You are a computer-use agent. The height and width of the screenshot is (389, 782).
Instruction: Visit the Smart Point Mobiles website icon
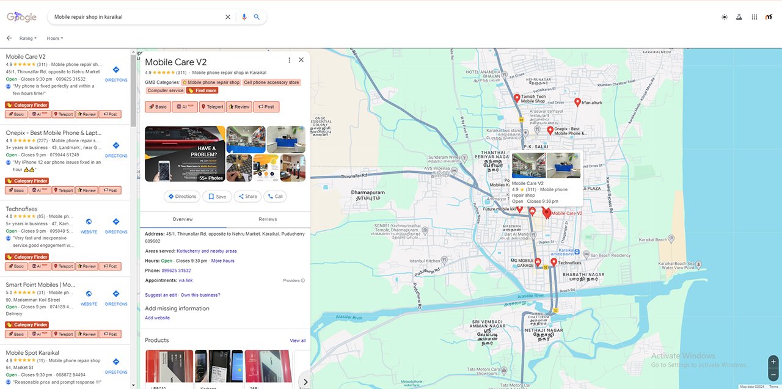[89, 297]
